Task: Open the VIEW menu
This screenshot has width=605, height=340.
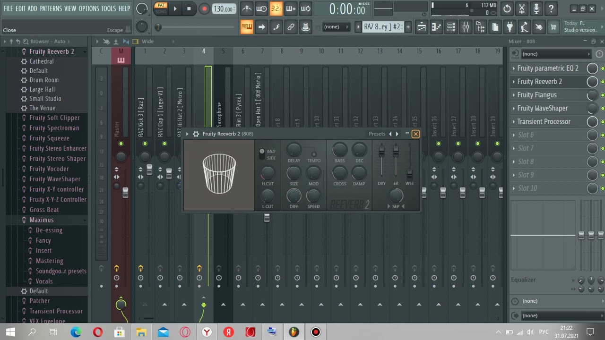Action: [x=70, y=8]
